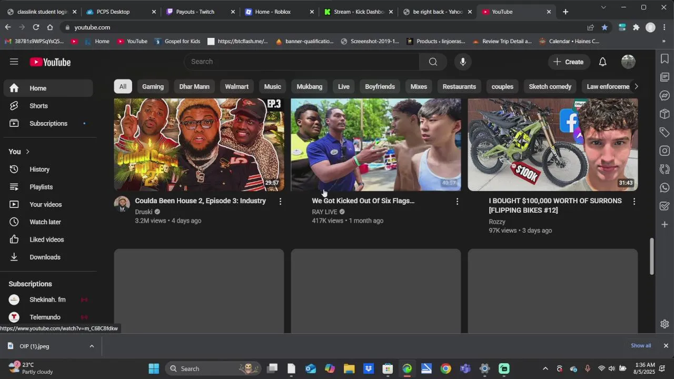Show hidden bookmarks with double chevron
674x379 pixels.
(x=664, y=41)
